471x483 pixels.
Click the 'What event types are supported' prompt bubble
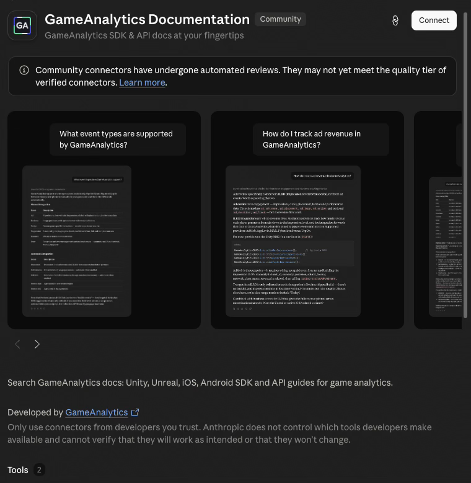point(118,140)
